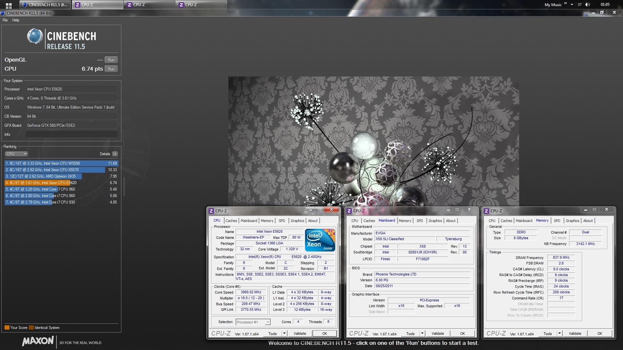Screen dimensions: 623x350
Task: Open Tools dropdown arrow in Mainboard window
Action: point(422,333)
